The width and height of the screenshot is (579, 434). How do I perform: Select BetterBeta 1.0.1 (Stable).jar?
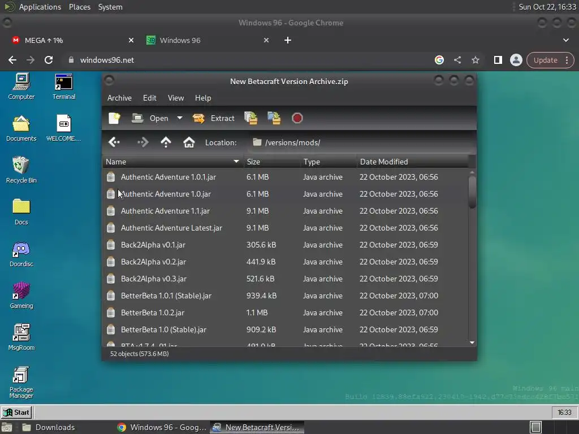point(286,296)
